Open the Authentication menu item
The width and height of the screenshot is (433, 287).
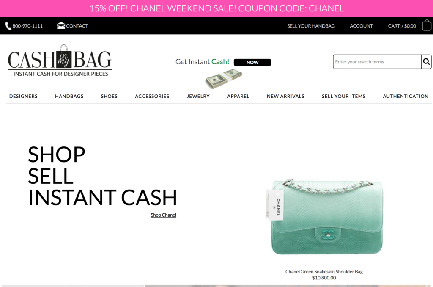[406, 96]
